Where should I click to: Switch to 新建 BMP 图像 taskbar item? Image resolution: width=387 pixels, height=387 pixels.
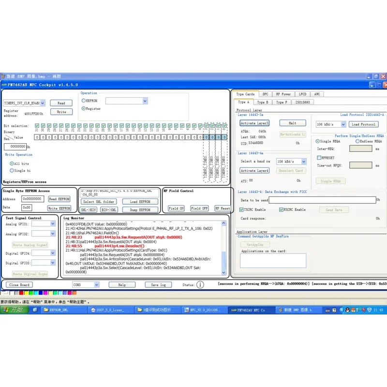[x=298, y=310]
